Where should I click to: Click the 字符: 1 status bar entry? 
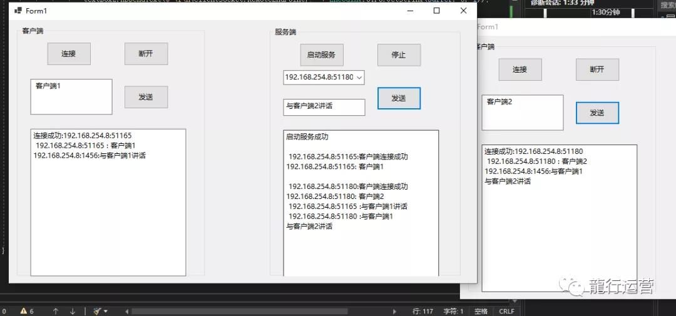point(454,311)
